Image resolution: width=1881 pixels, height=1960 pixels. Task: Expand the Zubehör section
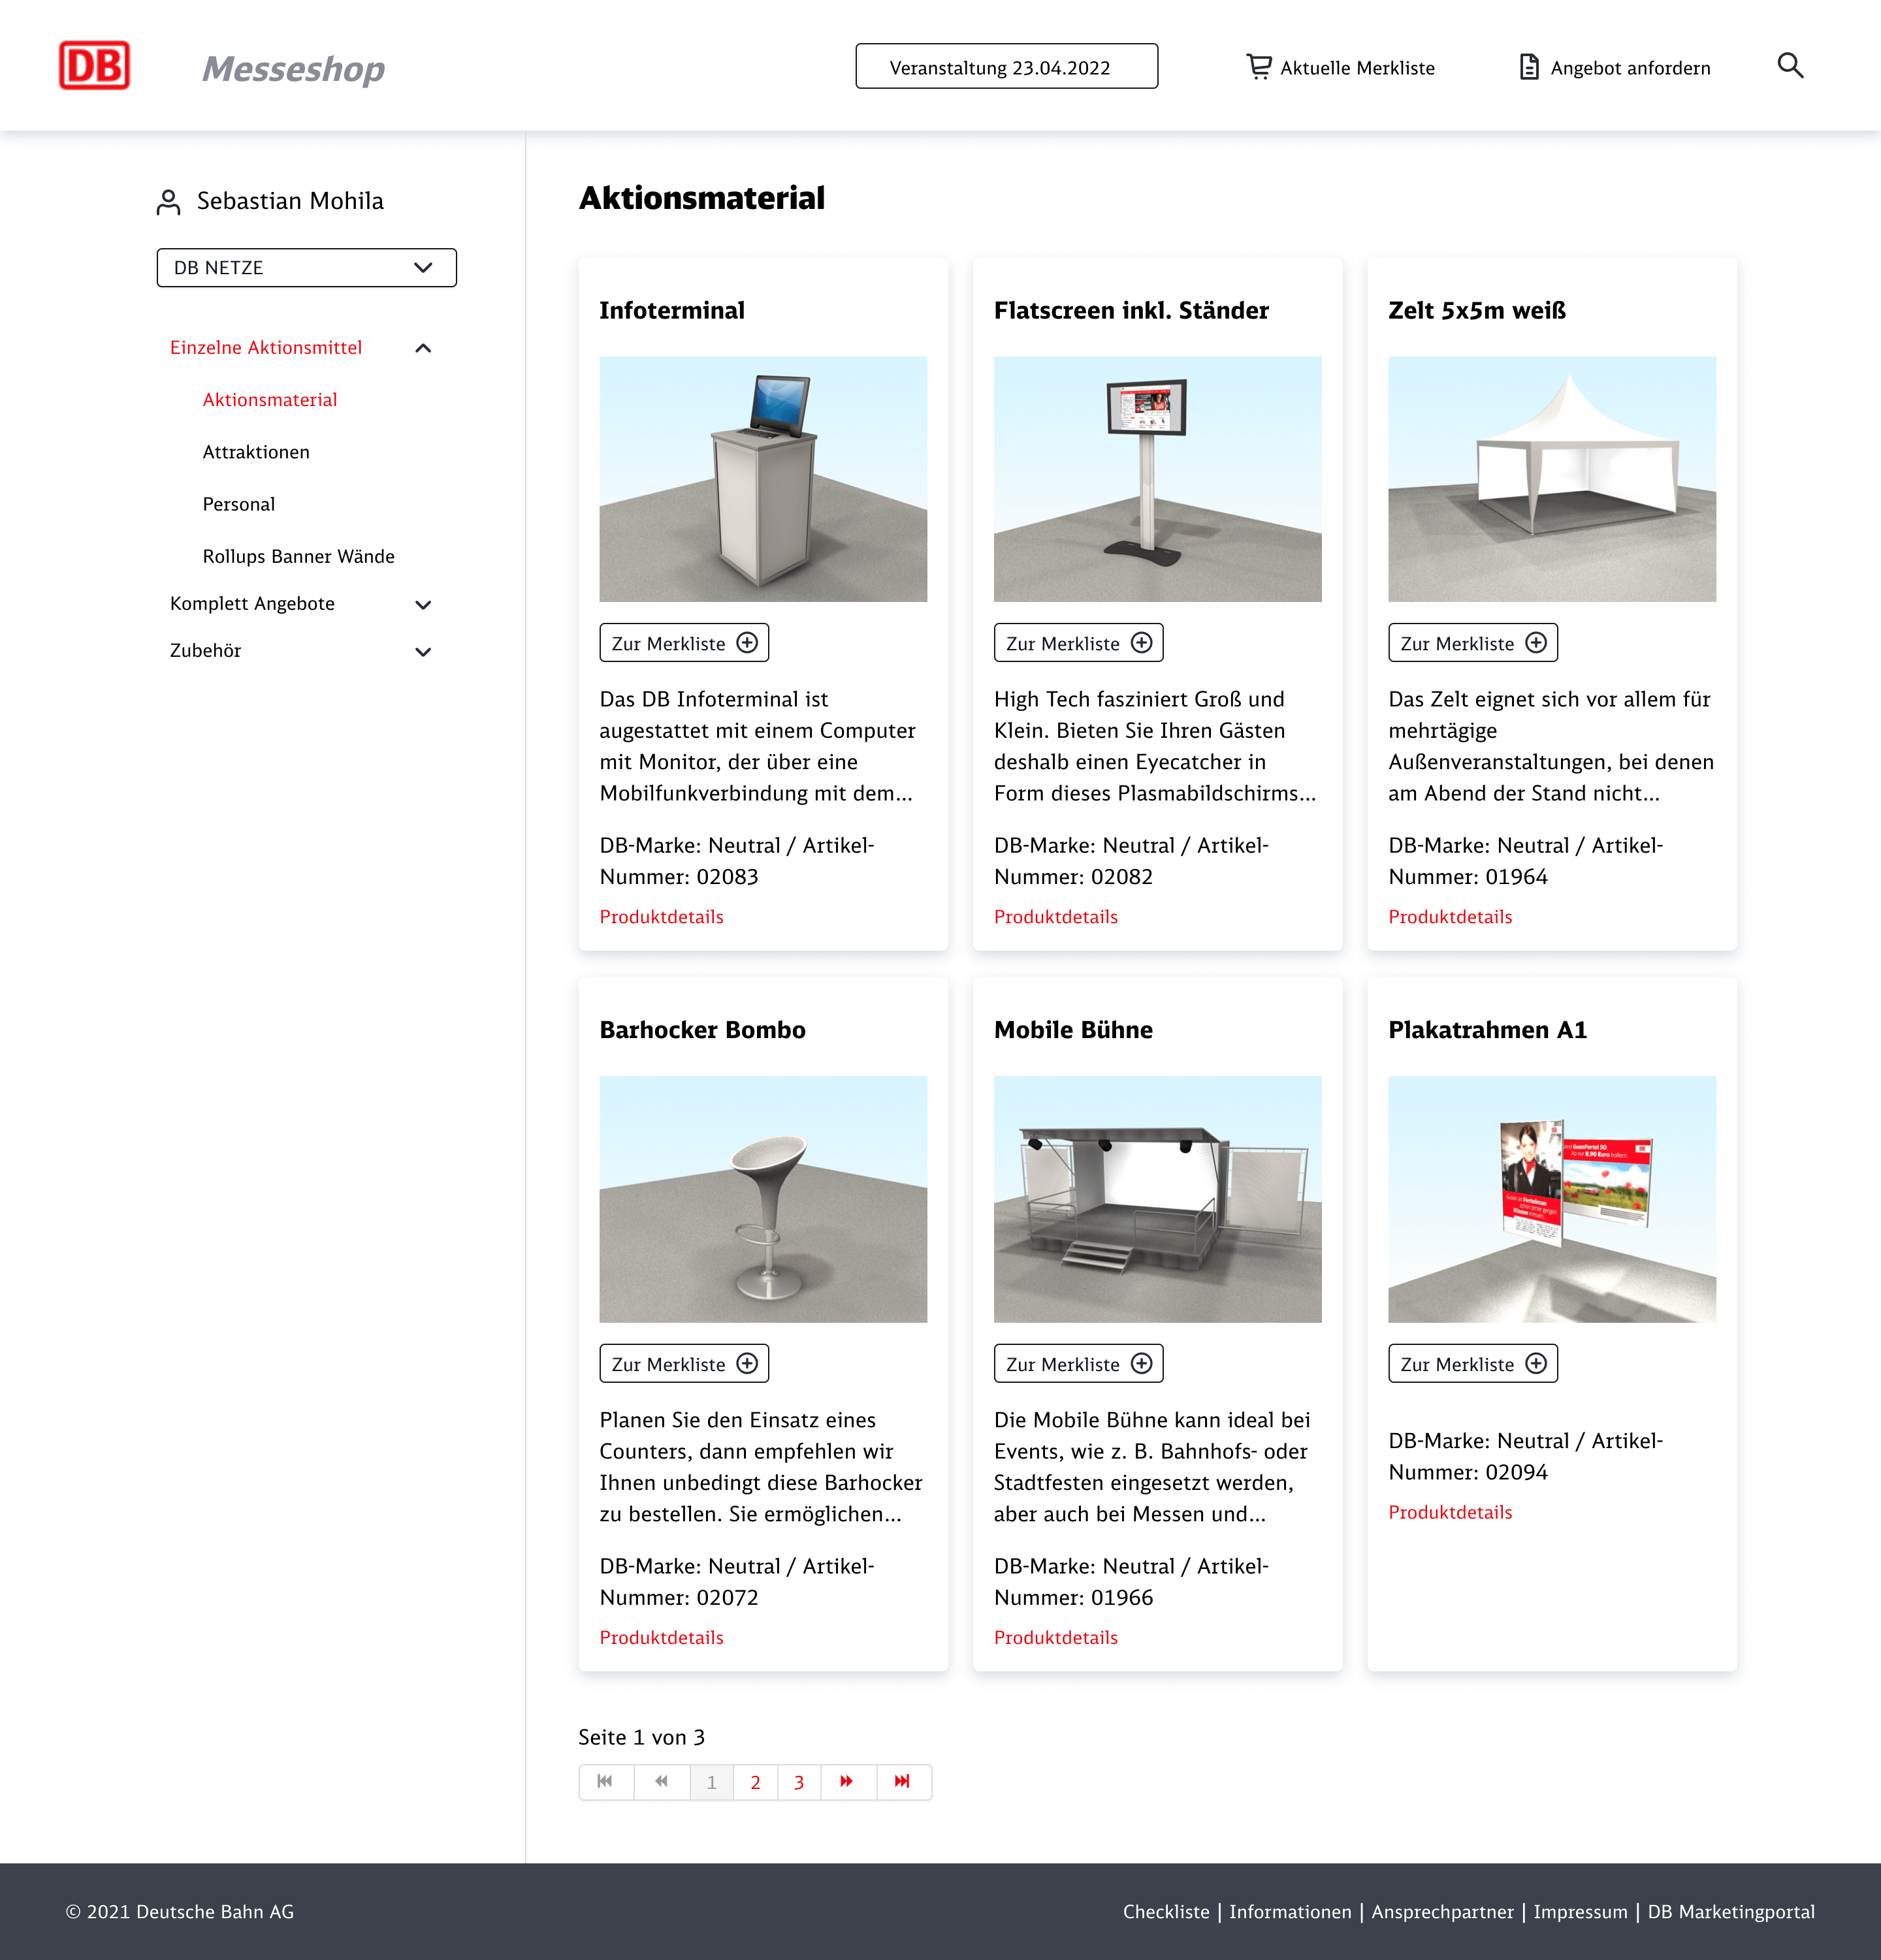[x=423, y=650]
